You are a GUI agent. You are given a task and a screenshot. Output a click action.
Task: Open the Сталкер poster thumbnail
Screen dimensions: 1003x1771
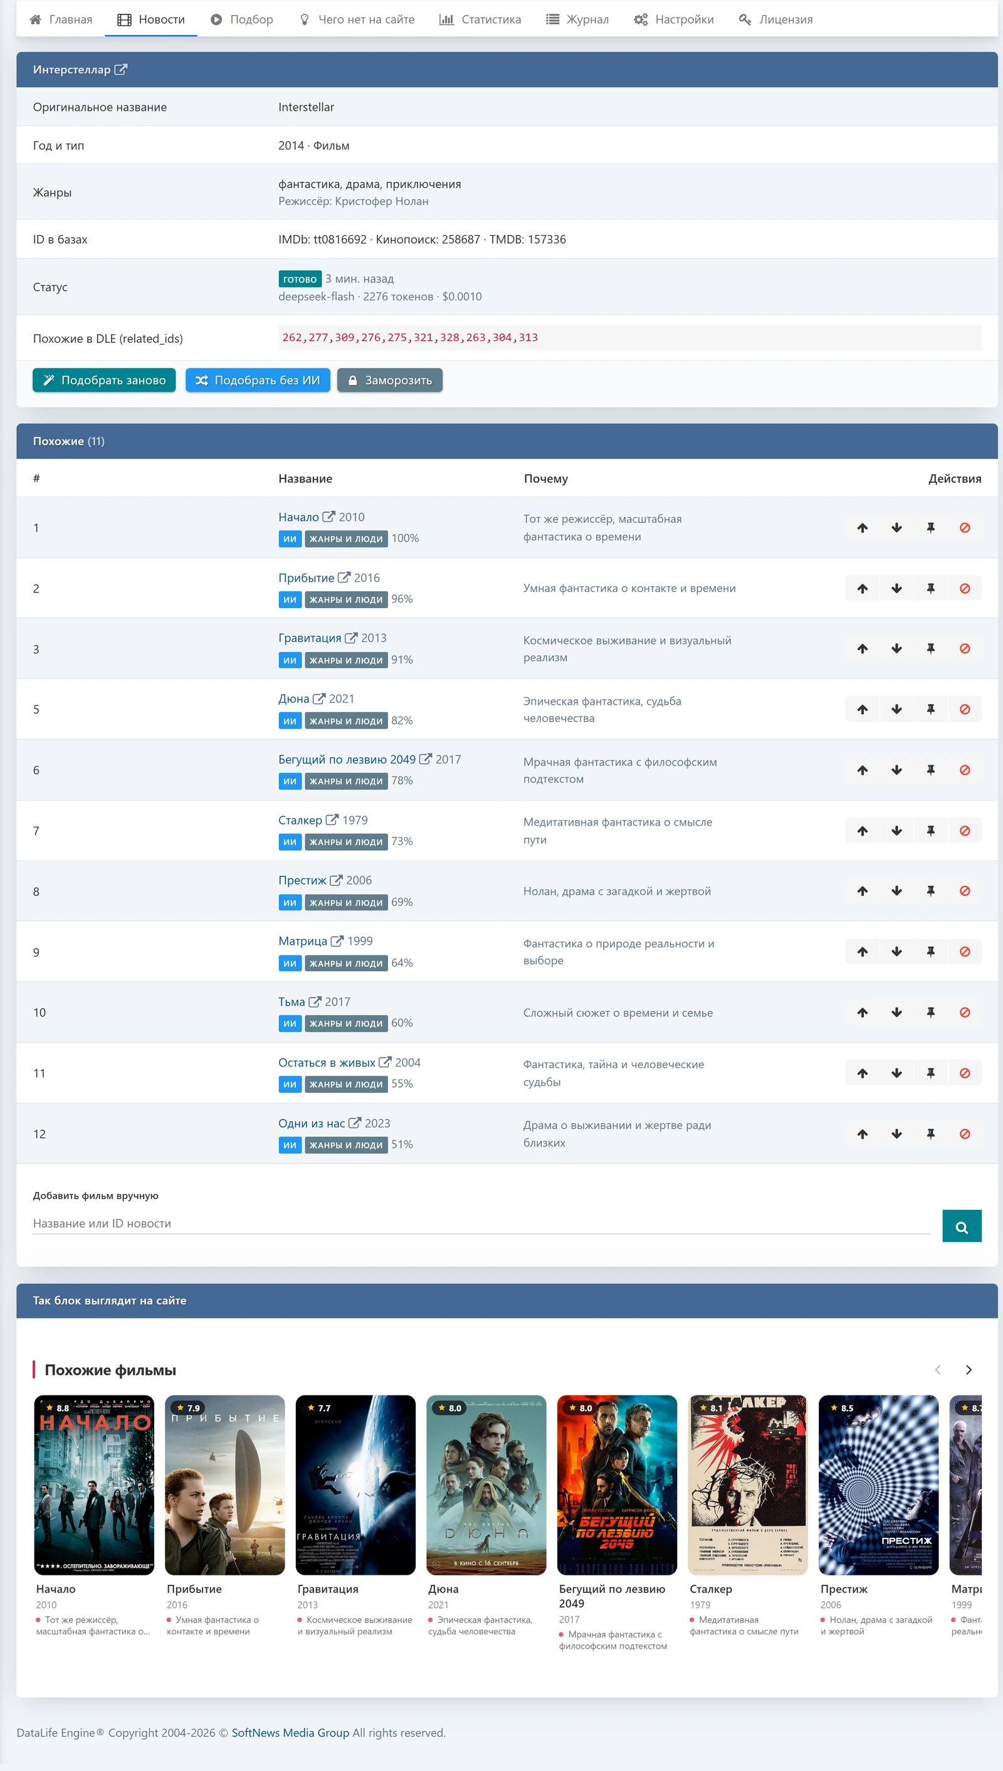point(747,1485)
